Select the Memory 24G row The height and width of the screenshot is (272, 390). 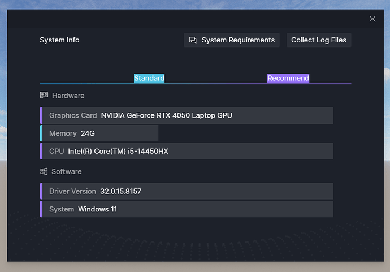(x=99, y=133)
